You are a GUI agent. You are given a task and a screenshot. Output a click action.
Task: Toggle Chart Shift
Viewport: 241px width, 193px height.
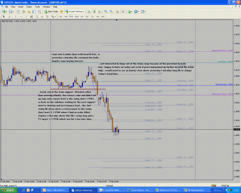pos(123,12)
